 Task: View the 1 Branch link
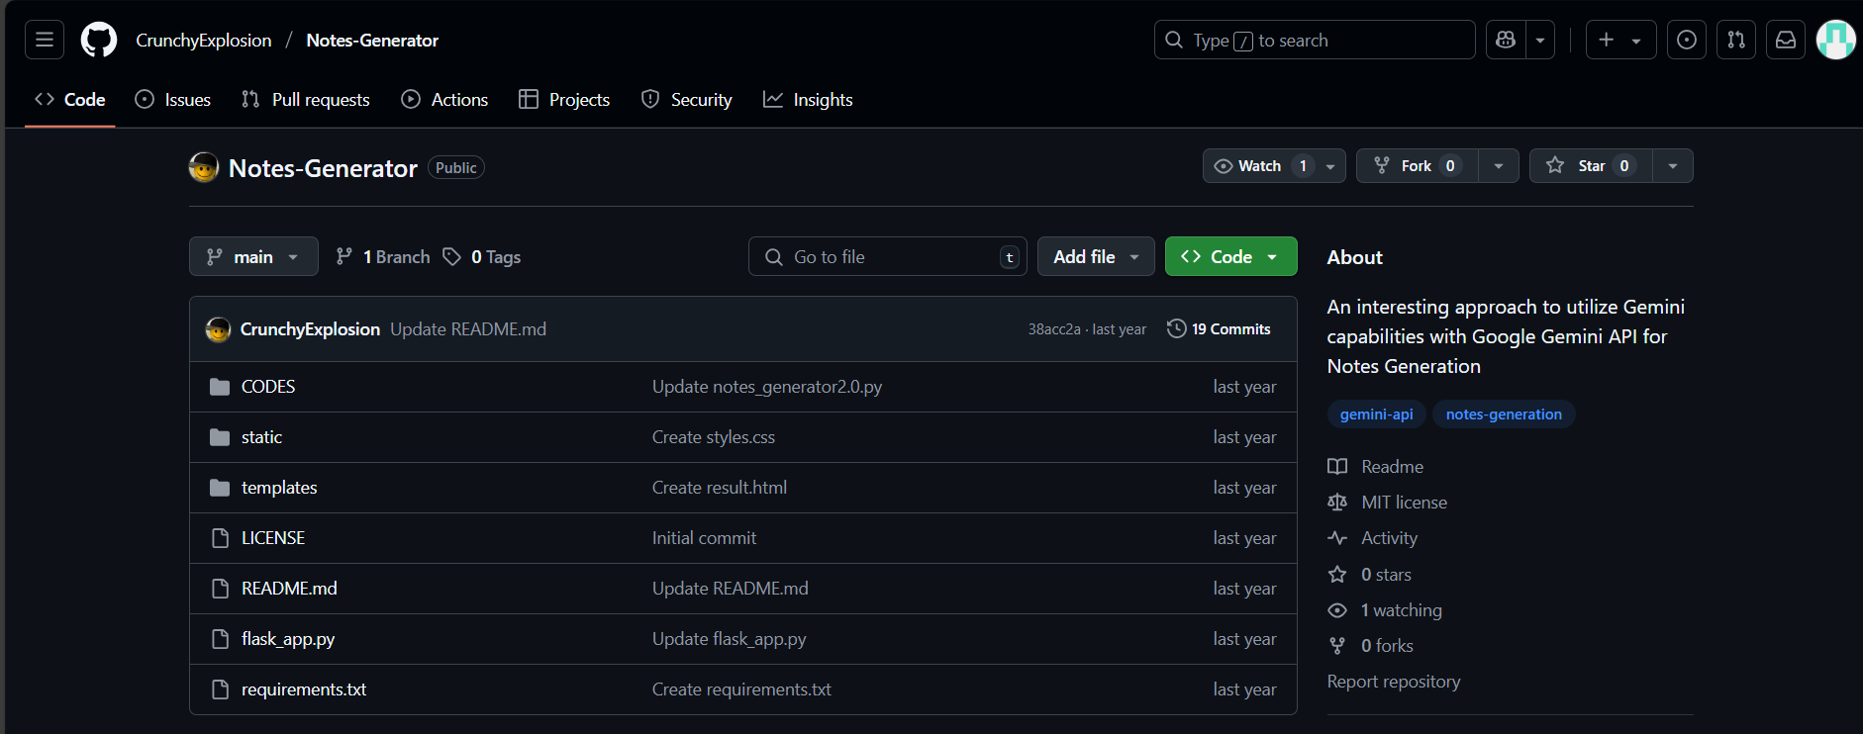pos(383,257)
